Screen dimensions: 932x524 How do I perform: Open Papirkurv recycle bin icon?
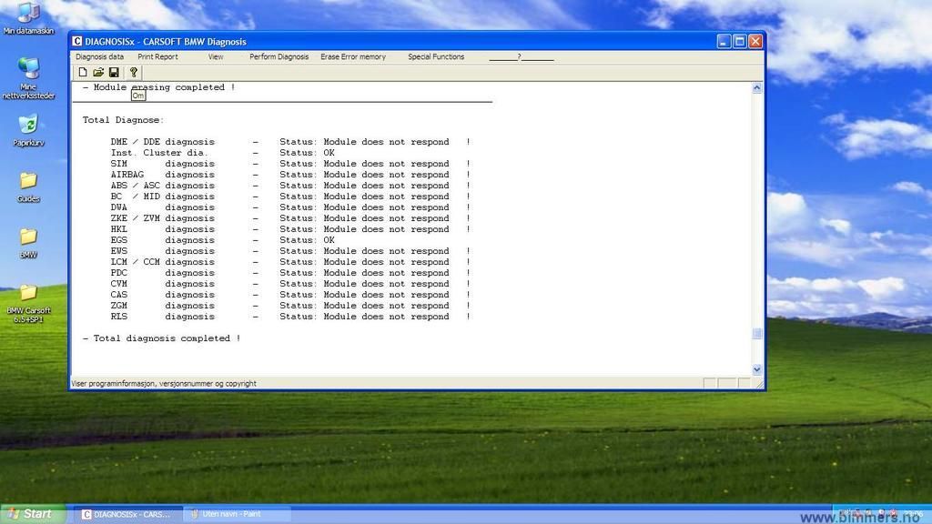tap(28, 131)
